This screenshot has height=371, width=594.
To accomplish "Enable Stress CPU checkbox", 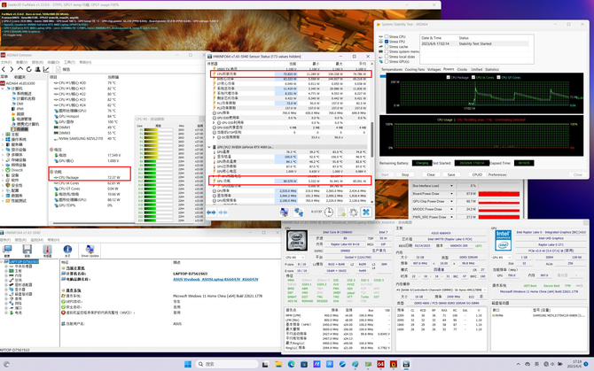I will (387, 36).
